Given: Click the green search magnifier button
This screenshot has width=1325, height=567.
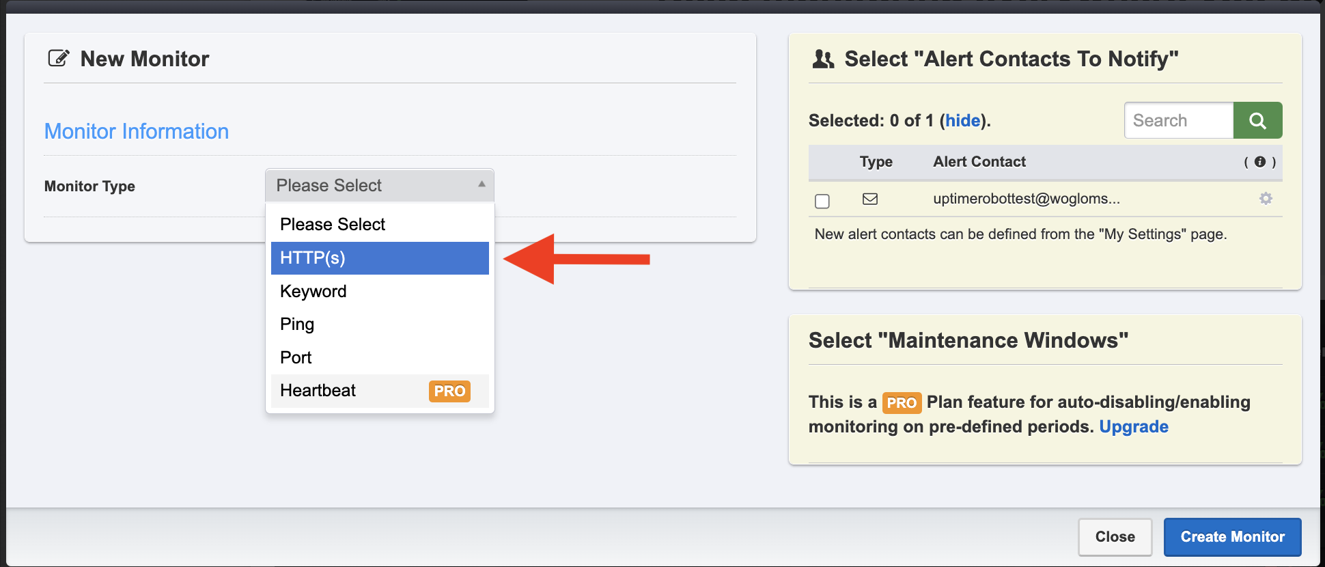Looking at the screenshot, I should coord(1257,121).
